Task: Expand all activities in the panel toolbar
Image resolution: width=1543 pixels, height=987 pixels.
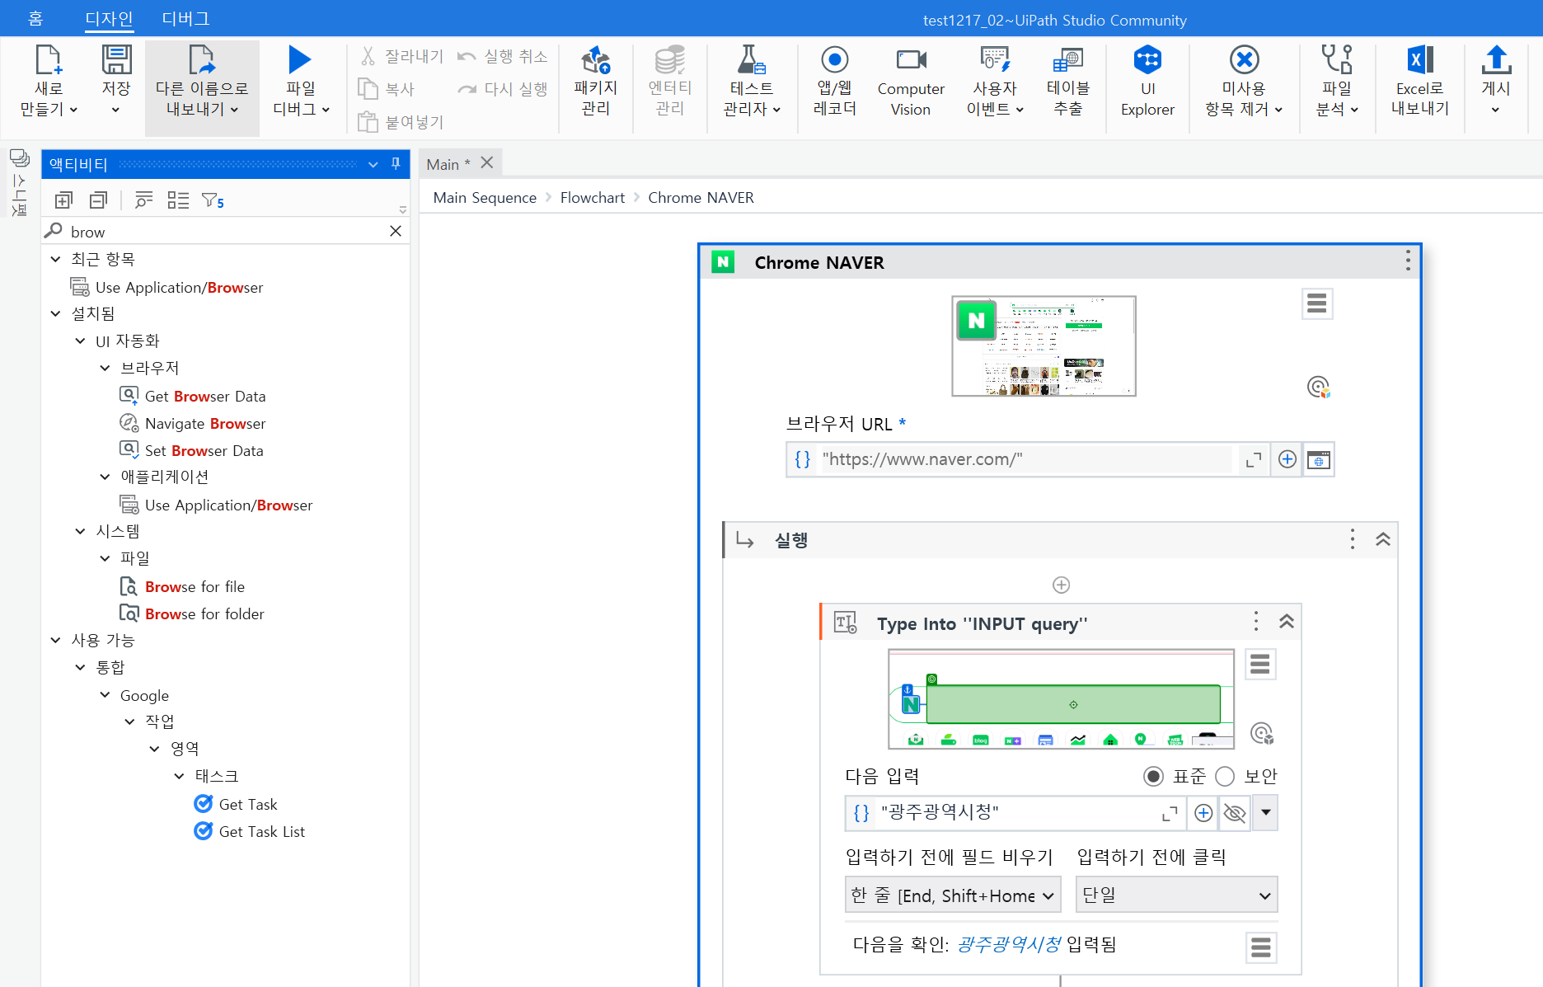Action: coord(63,200)
